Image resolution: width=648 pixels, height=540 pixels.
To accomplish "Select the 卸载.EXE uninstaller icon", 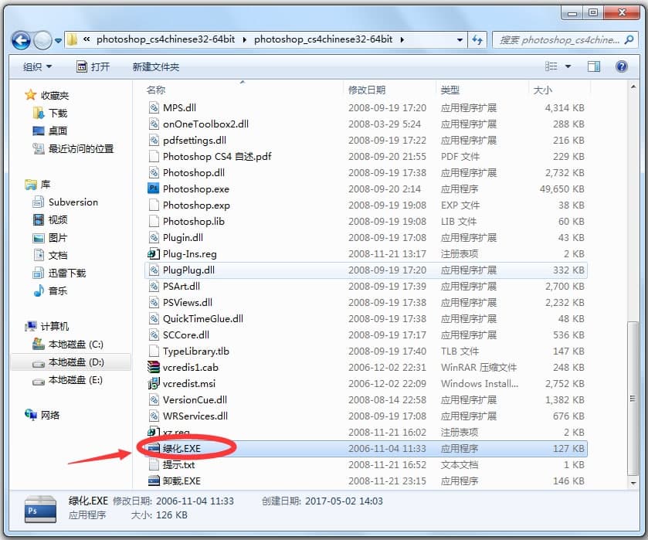I will click(x=179, y=481).
